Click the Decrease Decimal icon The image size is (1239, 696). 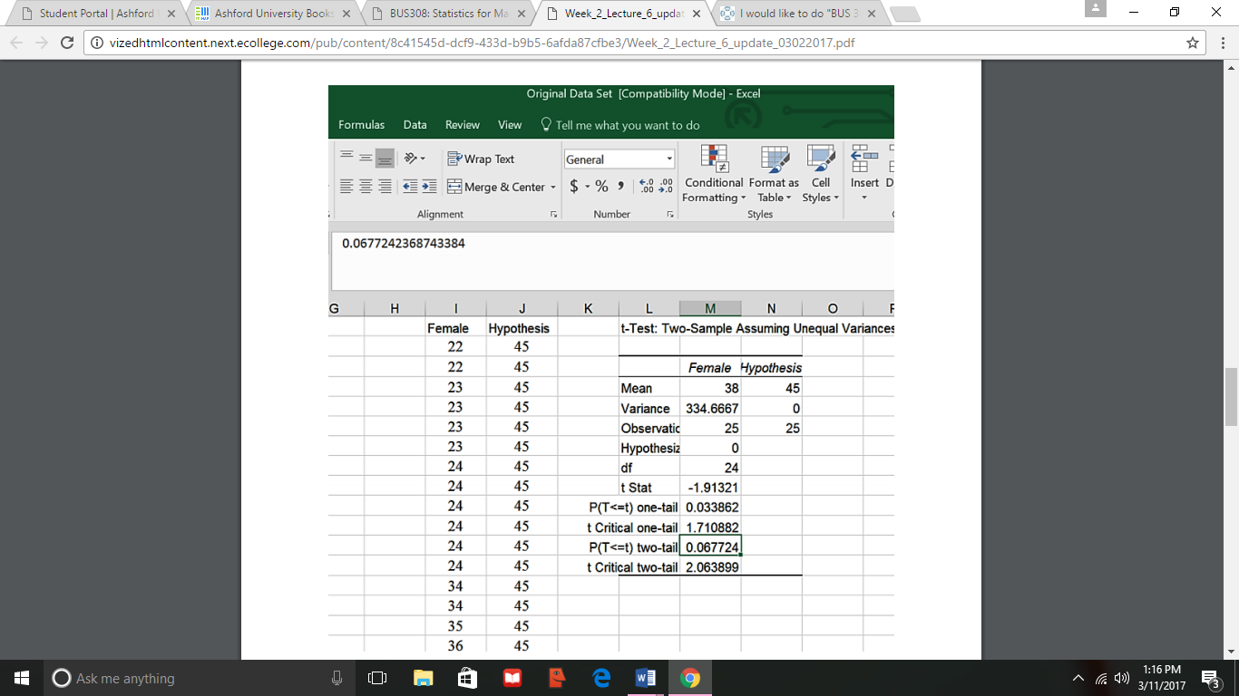[x=665, y=184]
